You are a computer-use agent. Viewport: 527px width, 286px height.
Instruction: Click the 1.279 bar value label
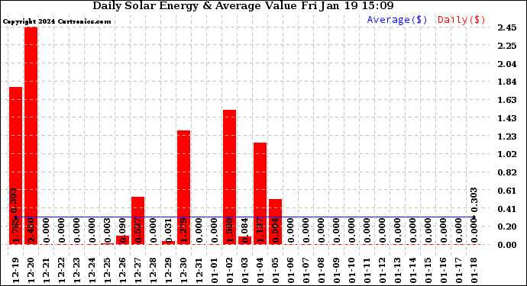[x=183, y=230]
